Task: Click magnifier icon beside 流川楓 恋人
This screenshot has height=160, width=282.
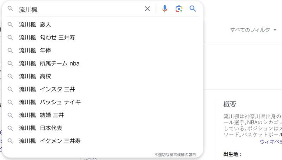Action: click(10, 25)
